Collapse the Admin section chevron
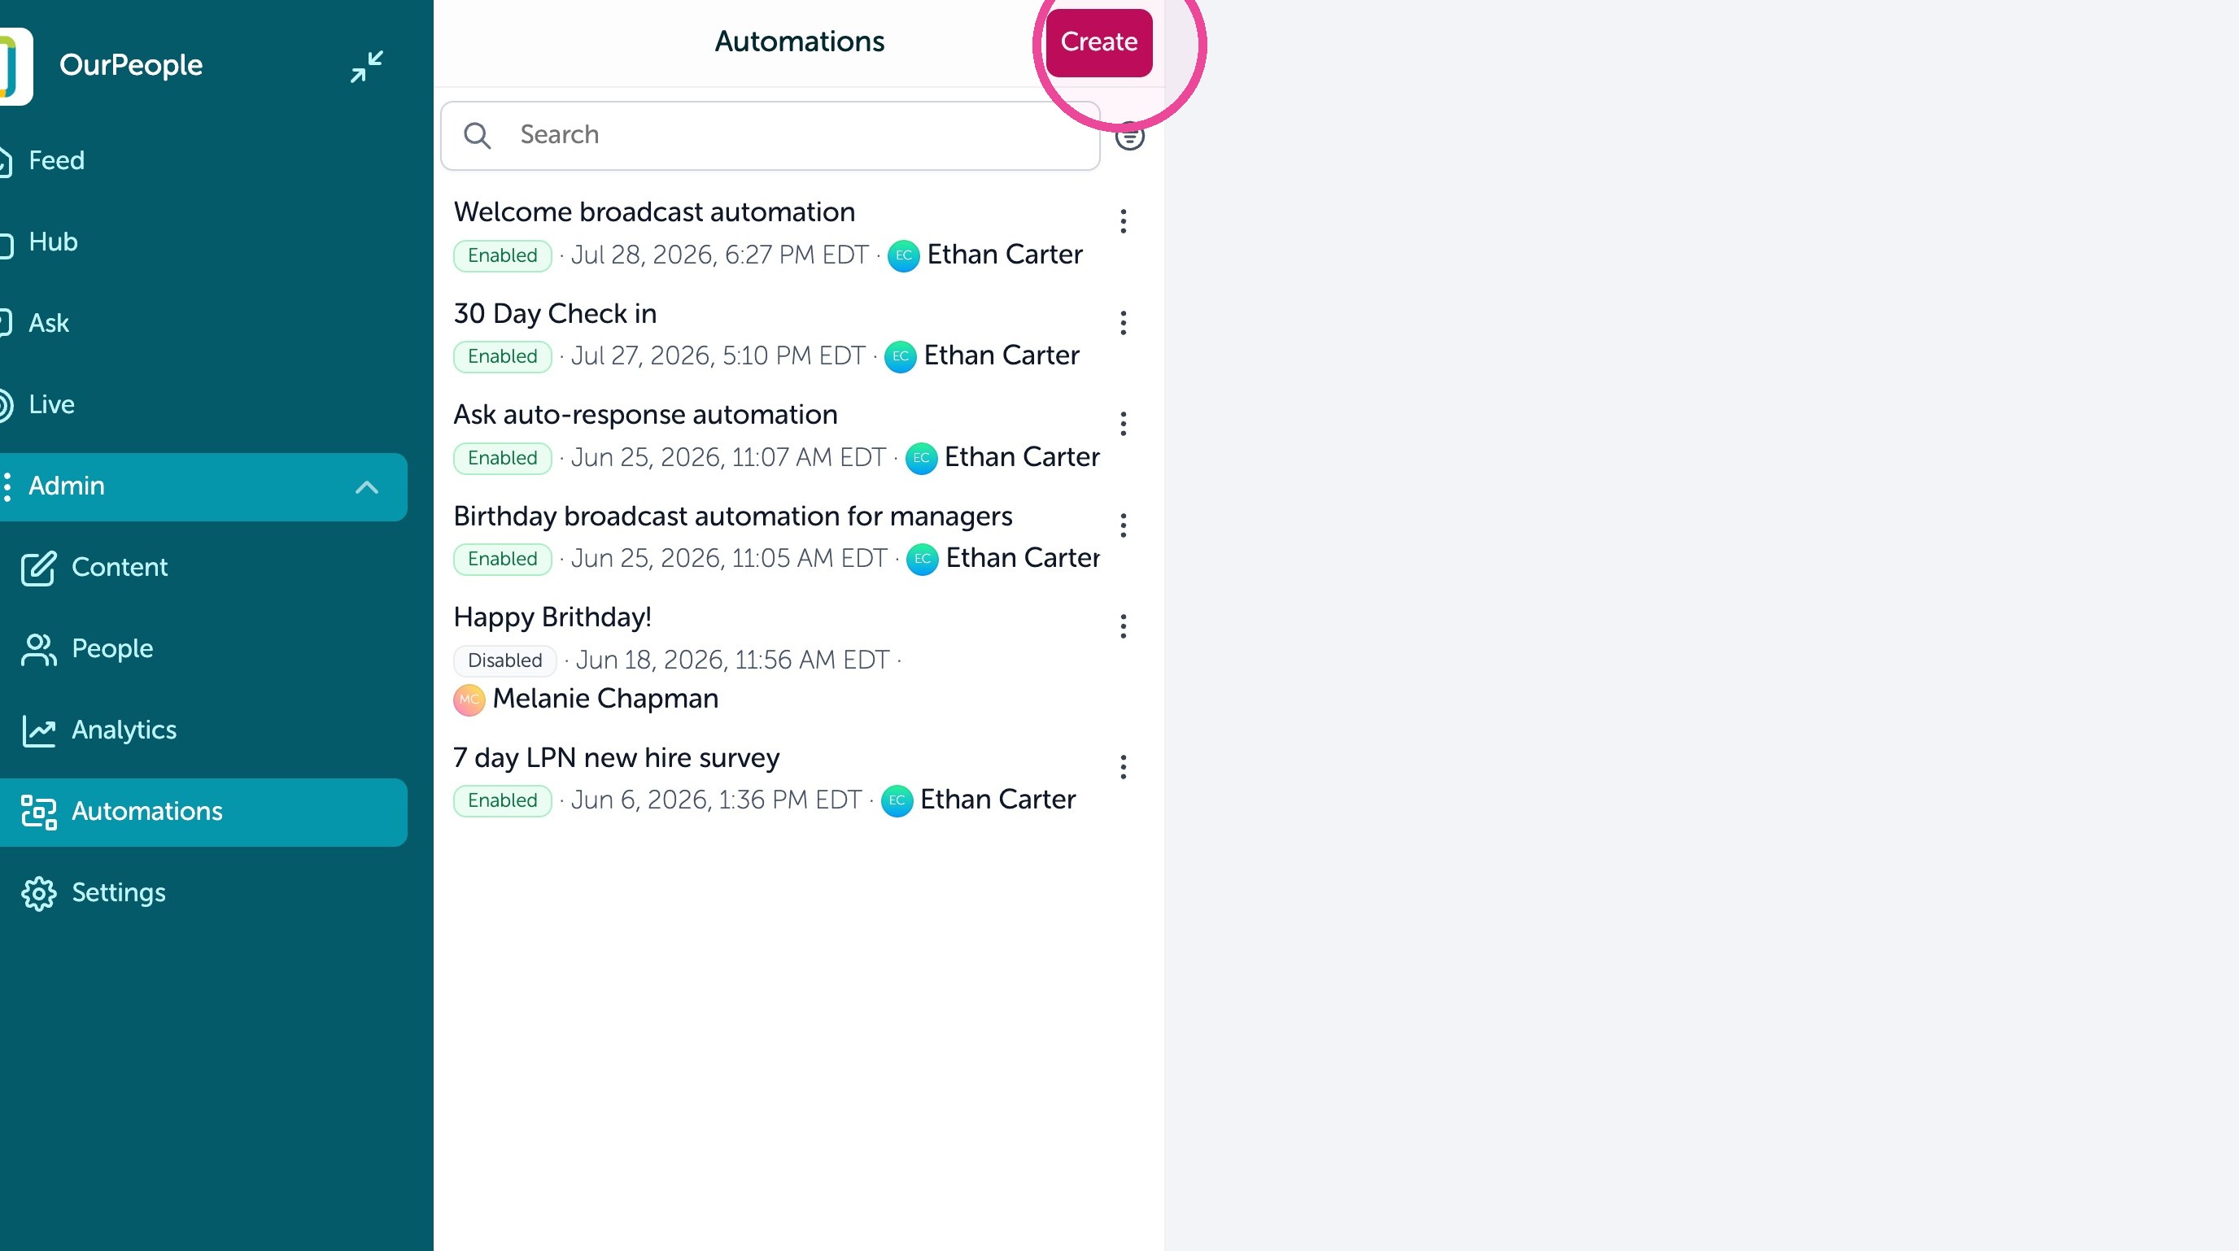 367,486
